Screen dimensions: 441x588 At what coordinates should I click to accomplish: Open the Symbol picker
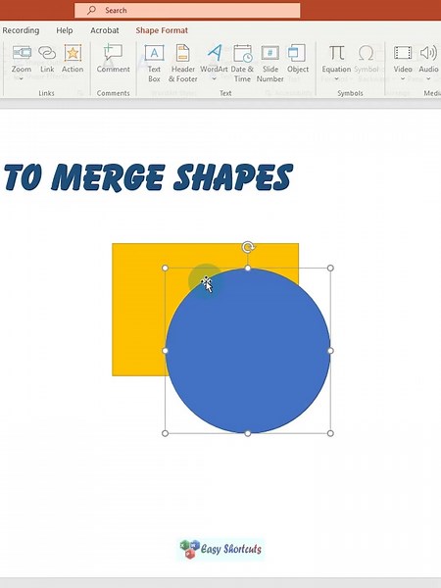(x=366, y=59)
